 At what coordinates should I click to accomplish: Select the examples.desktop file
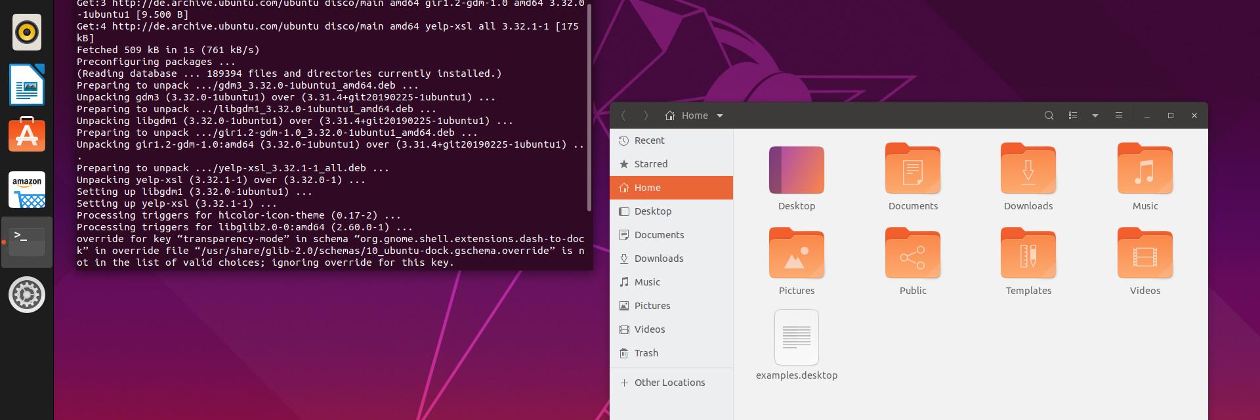tap(797, 337)
